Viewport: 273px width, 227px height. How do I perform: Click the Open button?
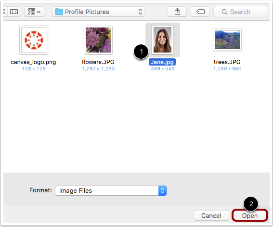pyautogui.click(x=250, y=215)
